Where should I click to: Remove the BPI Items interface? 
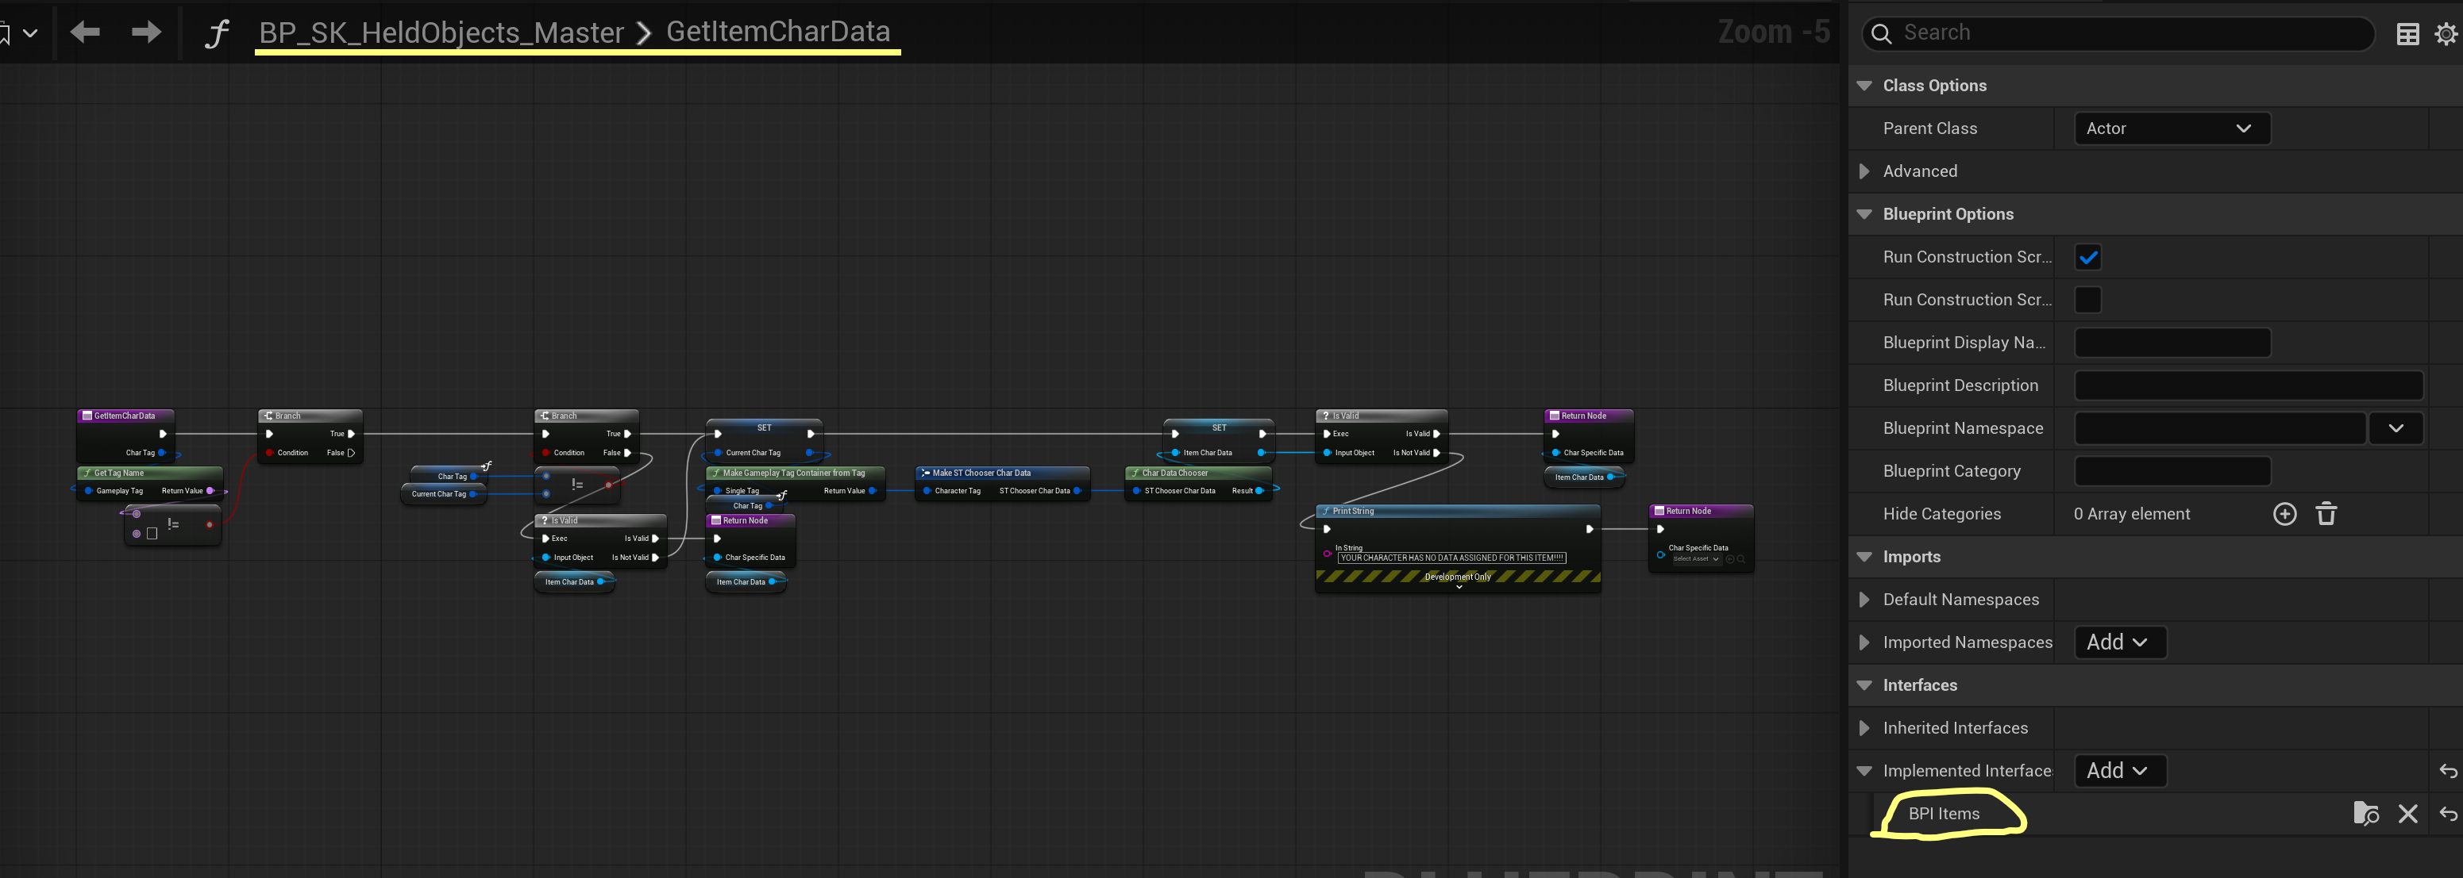pyautogui.click(x=2407, y=813)
